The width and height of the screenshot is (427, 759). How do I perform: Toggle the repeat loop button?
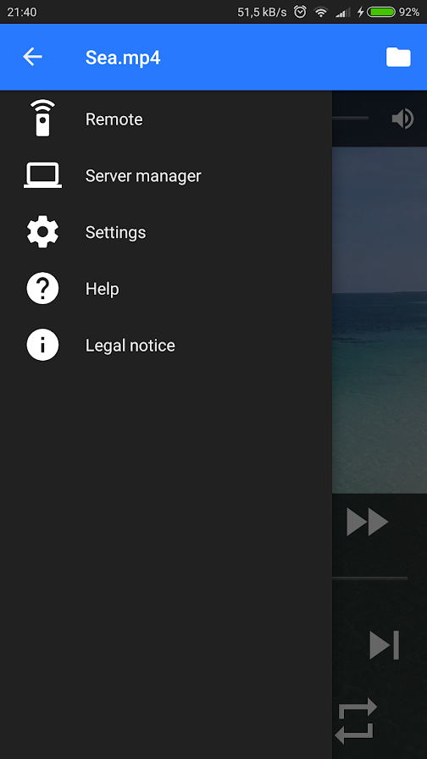coord(356,721)
